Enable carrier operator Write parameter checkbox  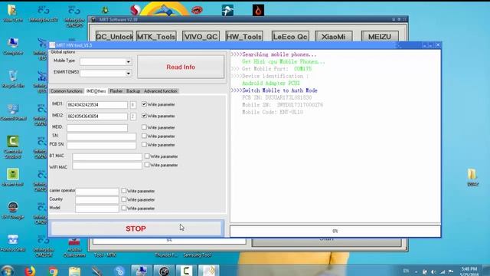(x=124, y=191)
